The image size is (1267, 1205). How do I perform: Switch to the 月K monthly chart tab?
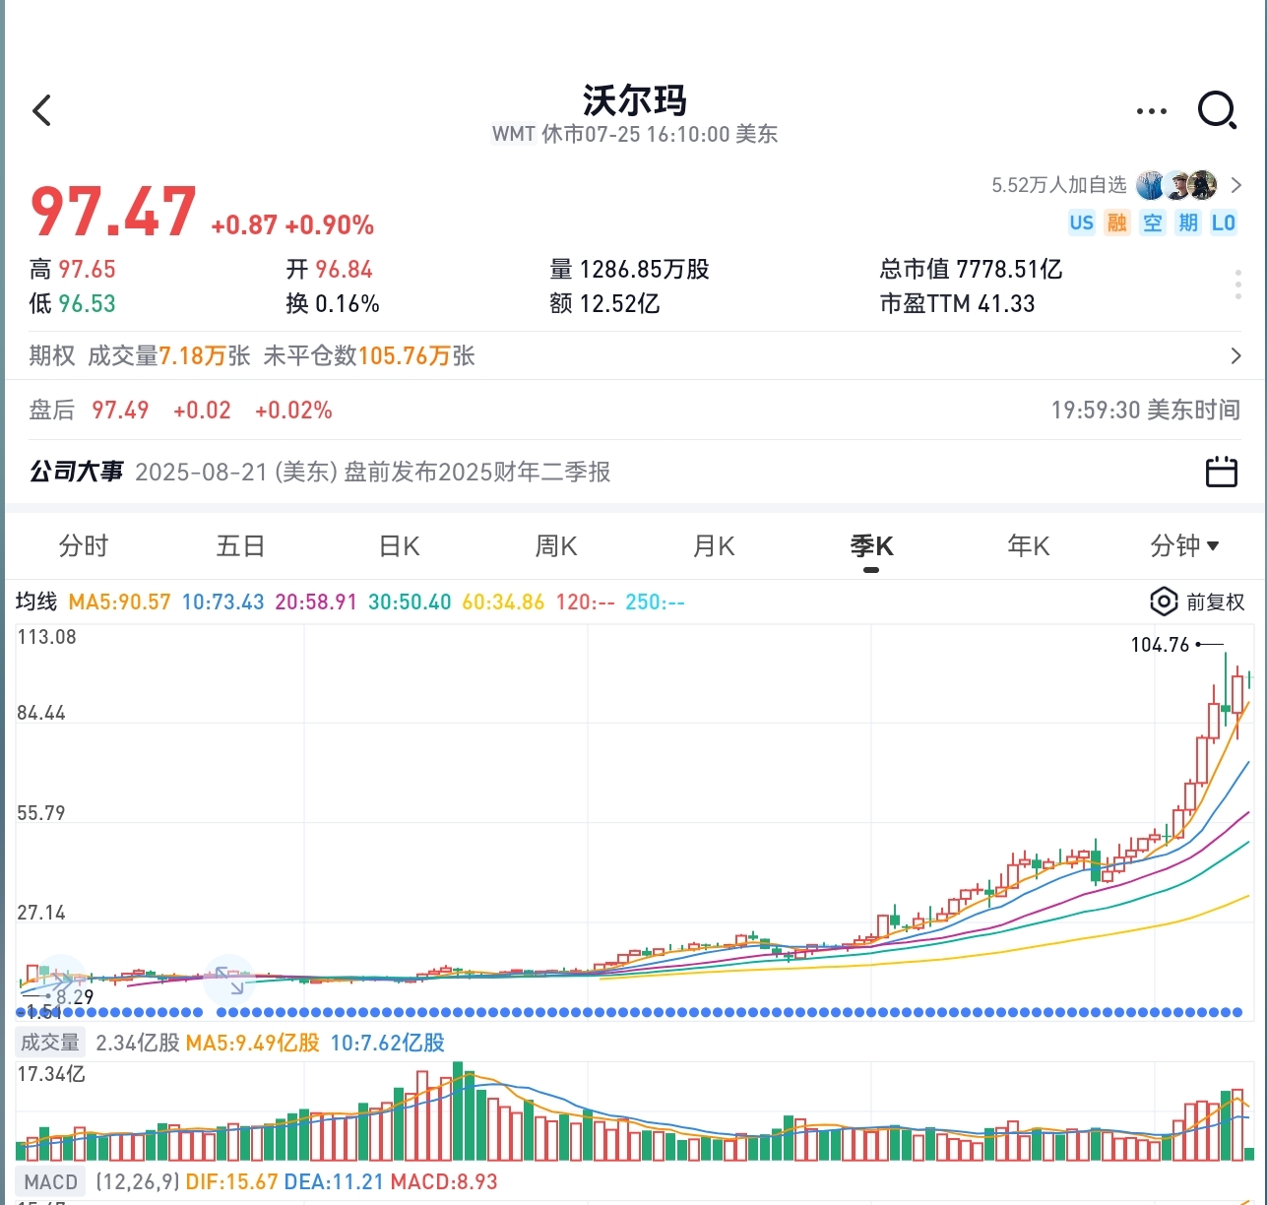[714, 545]
